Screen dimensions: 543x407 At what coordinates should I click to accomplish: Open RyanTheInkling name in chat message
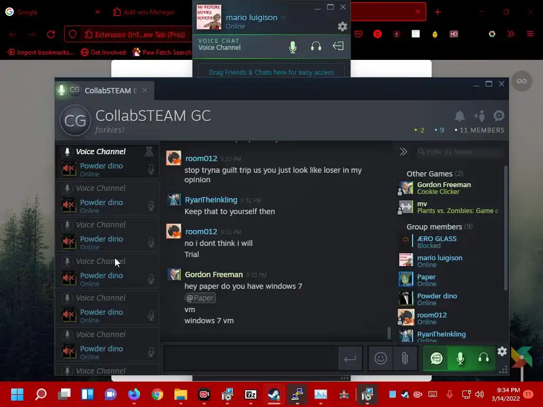[211, 200]
